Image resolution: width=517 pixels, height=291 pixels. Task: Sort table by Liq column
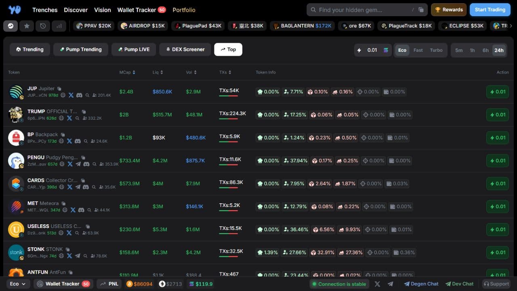click(158, 72)
